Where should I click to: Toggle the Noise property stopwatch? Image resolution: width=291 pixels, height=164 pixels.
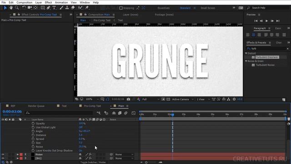[33, 147]
